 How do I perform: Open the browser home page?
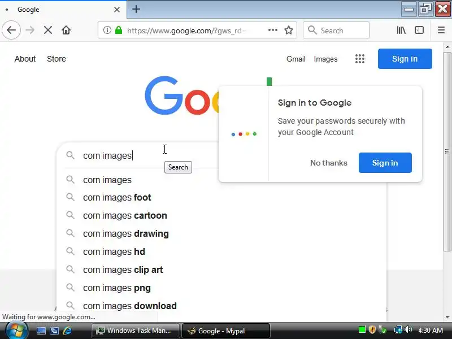pos(66,30)
